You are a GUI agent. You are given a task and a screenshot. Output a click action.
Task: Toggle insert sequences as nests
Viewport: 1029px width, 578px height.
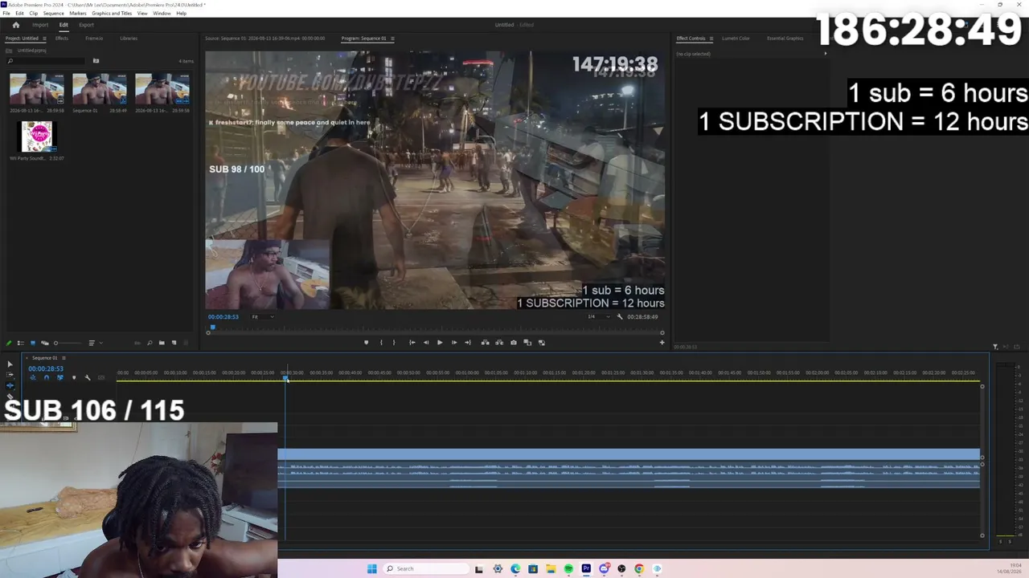[33, 377]
